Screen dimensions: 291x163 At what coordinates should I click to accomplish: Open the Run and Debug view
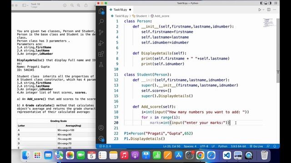[101, 43]
